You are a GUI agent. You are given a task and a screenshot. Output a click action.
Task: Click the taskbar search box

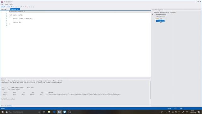tap(23, 112)
